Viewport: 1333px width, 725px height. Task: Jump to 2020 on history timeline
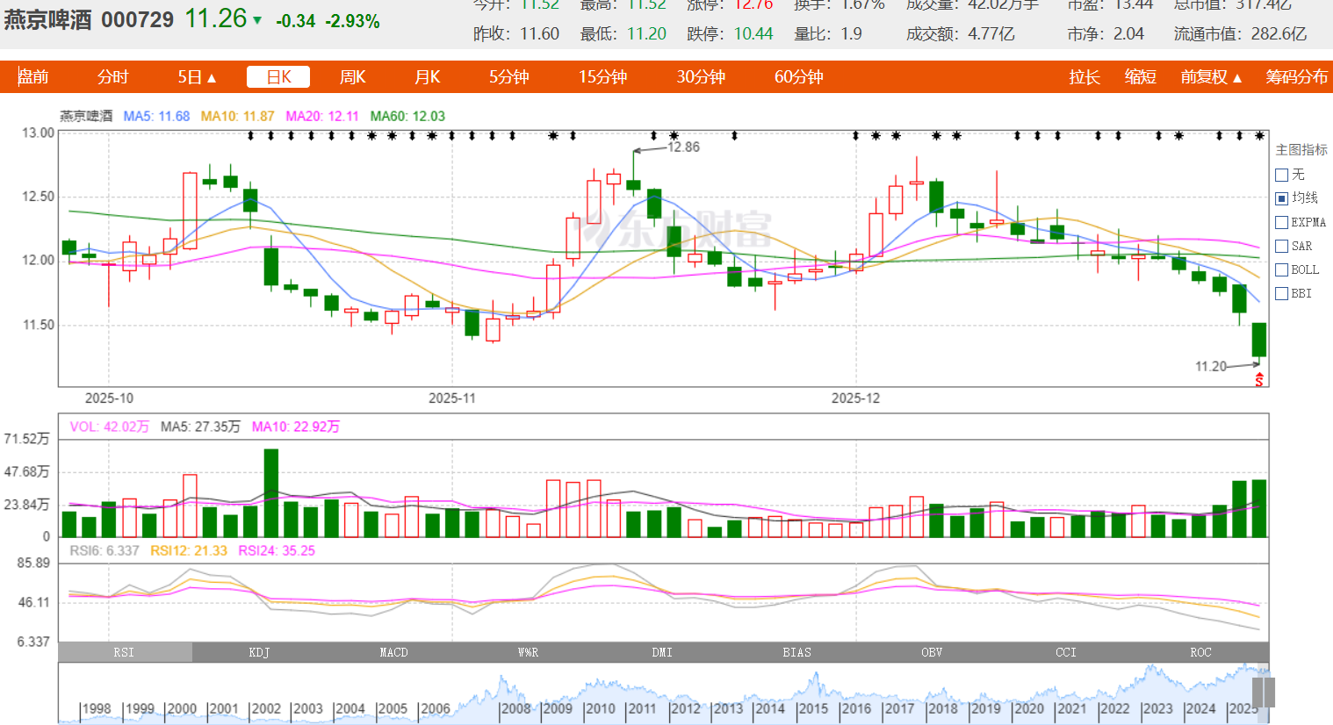(x=1028, y=708)
